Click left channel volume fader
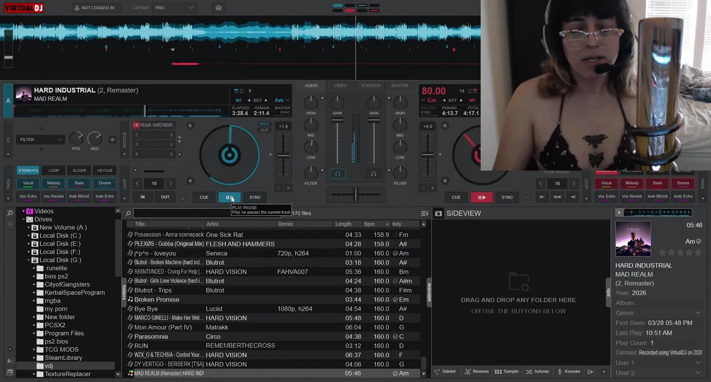711x382 pixels. 337,120
